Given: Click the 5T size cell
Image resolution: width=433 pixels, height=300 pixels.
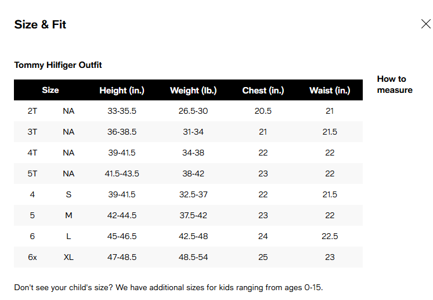Looking at the screenshot, I should tap(33, 174).
